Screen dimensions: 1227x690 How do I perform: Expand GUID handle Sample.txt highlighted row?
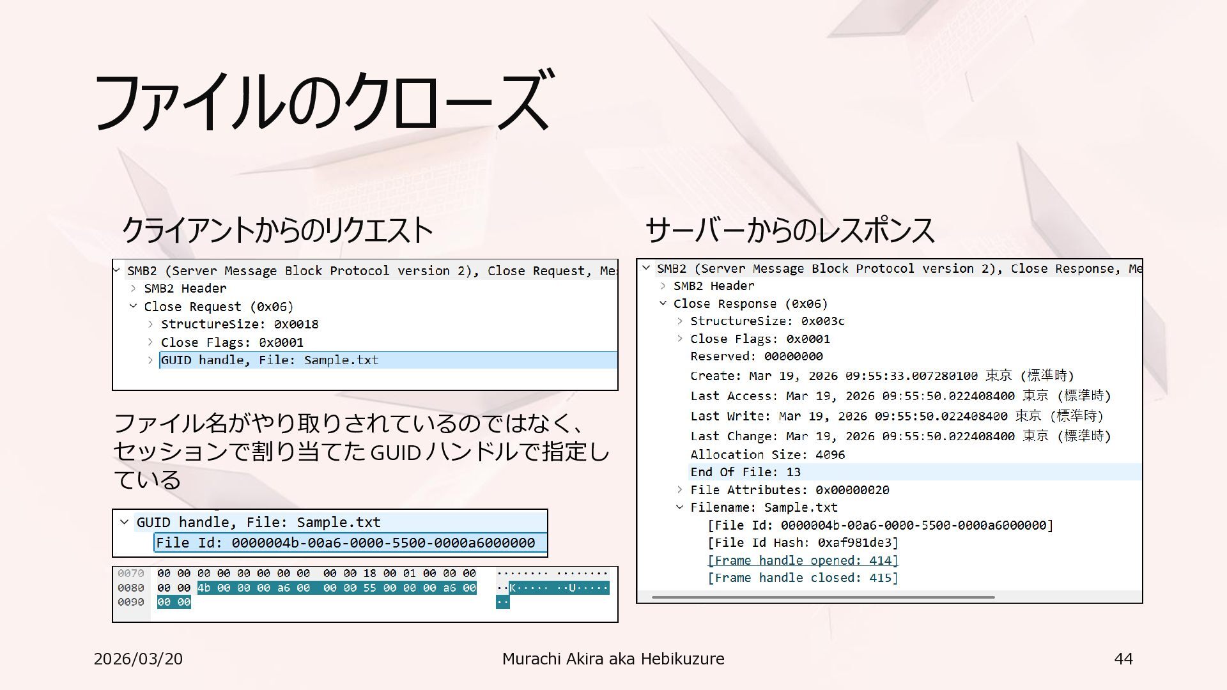[x=150, y=360]
